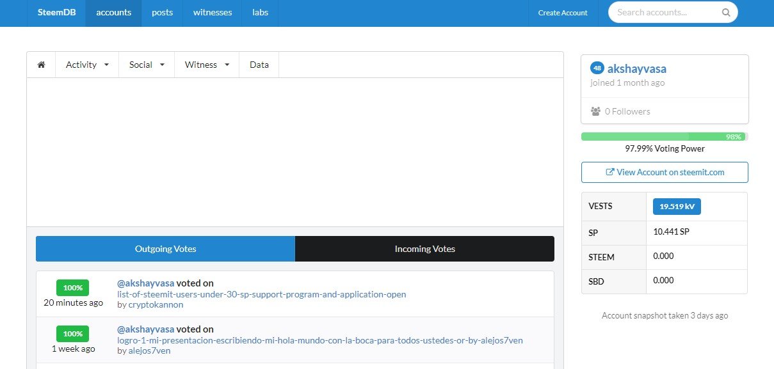This screenshot has width=774, height=369.
Task: Open the posts nav item
Action: click(x=162, y=13)
